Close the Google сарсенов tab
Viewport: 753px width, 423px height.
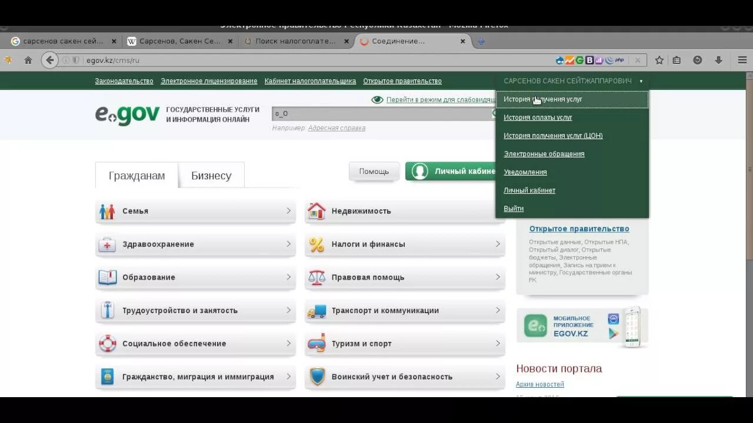click(x=114, y=41)
